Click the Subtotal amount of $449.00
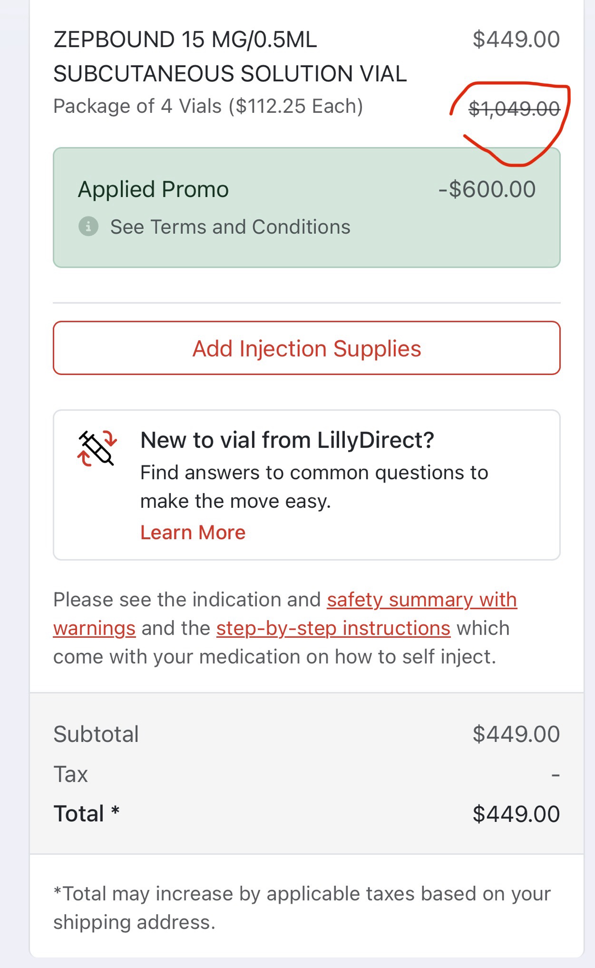This screenshot has height=968, width=595. coord(516,734)
